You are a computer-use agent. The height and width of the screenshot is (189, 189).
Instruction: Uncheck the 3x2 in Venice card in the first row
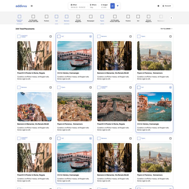(90, 36)
